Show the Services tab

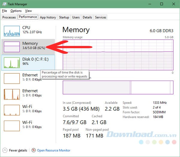pyautogui.click(x=100, y=17)
